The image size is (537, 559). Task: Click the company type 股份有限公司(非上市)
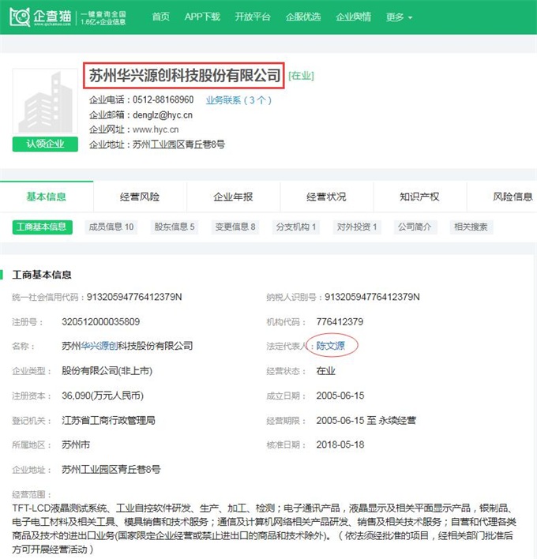tap(107, 371)
